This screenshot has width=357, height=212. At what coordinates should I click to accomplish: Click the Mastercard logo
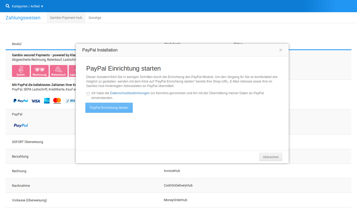click(x=57, y=101)
